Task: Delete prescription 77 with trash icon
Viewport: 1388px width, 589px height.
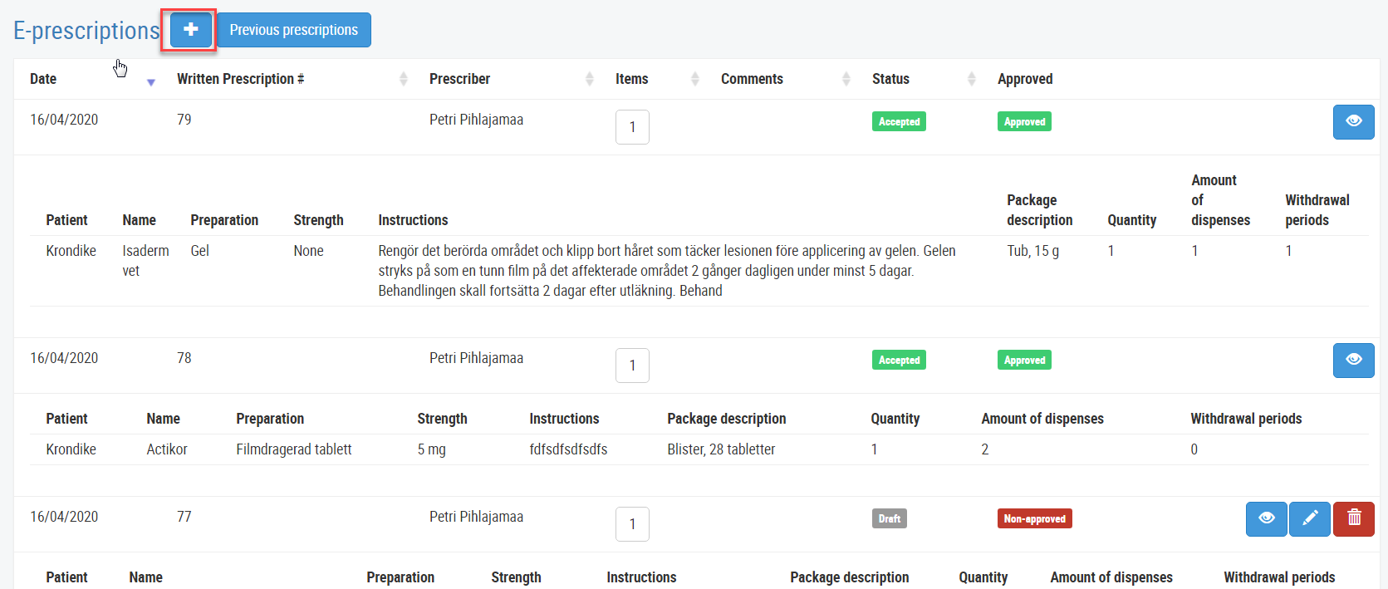Action: click(1354, 518)
